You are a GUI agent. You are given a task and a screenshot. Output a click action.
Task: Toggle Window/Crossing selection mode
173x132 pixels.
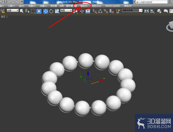click(x=39, y=11)
